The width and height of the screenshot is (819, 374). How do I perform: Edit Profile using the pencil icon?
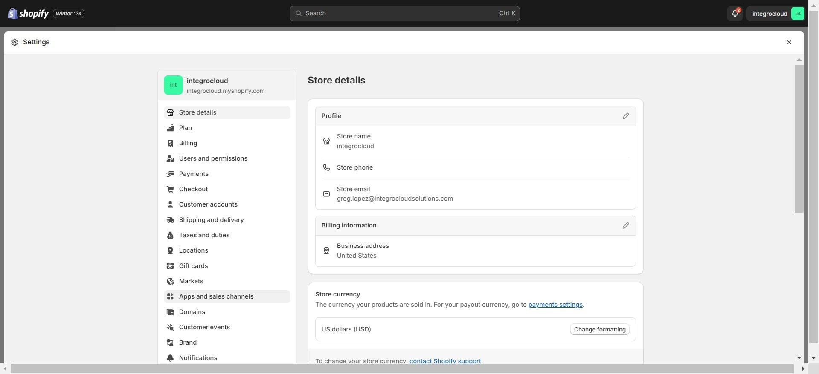625,116
